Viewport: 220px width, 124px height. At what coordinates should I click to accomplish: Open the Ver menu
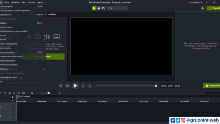click(24, 2)
